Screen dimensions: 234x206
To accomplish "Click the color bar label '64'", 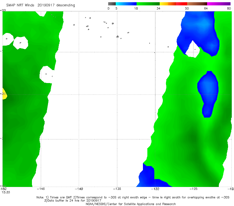I will (x=206, y=9).
